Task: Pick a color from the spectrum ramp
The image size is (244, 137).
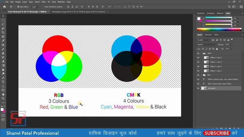Action: [219, 29]
